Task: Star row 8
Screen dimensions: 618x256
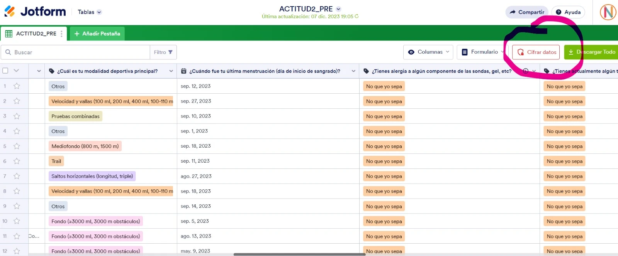Action: [x=17, y=191]
